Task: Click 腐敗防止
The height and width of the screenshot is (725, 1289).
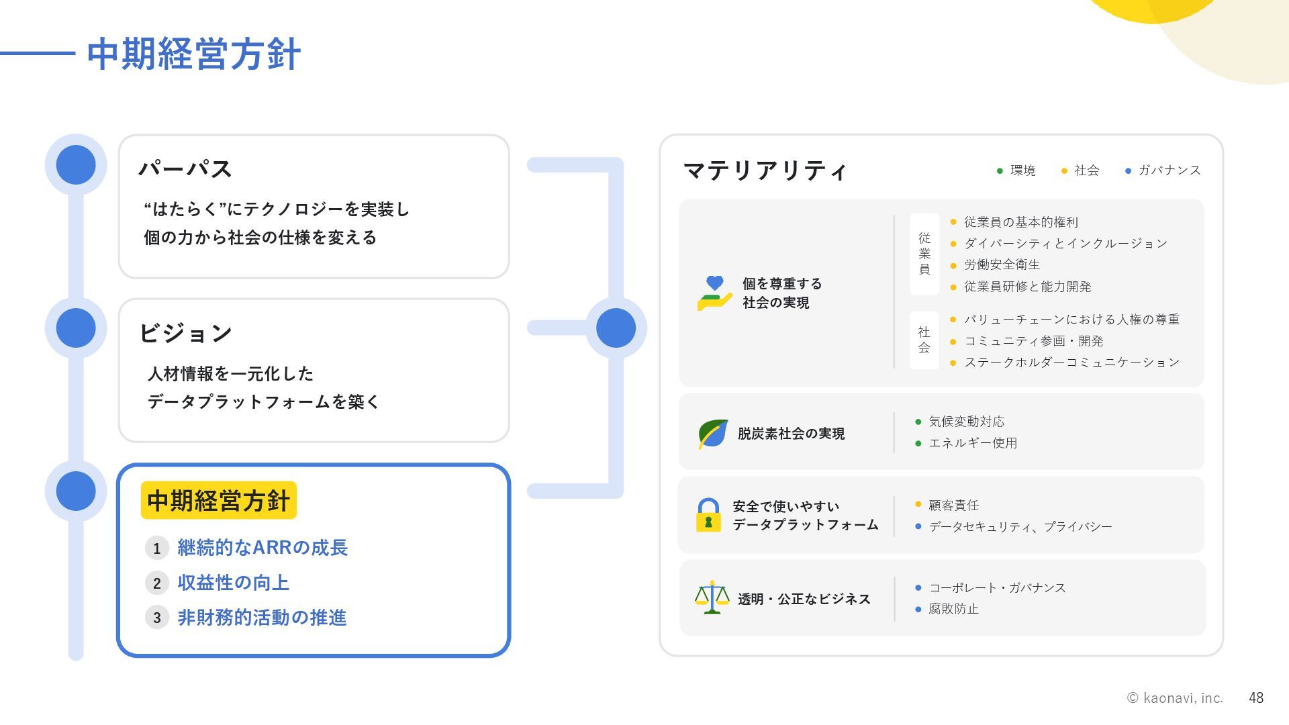Action: 953,609
